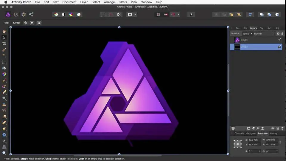Apply Auto Colors from the toolbar
Screen dimensions: 286x161
71,14
